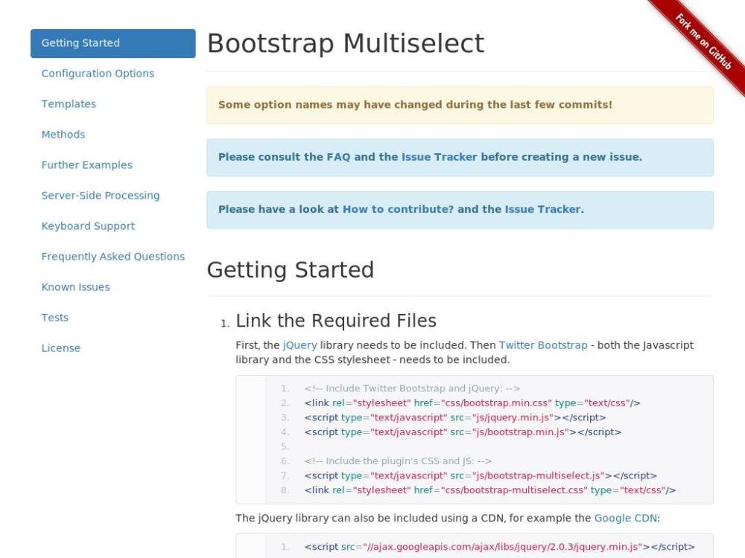The image size is (745, 558).
Task: Open Issue Tracker link in contribute alert
Action: point(543,209)
